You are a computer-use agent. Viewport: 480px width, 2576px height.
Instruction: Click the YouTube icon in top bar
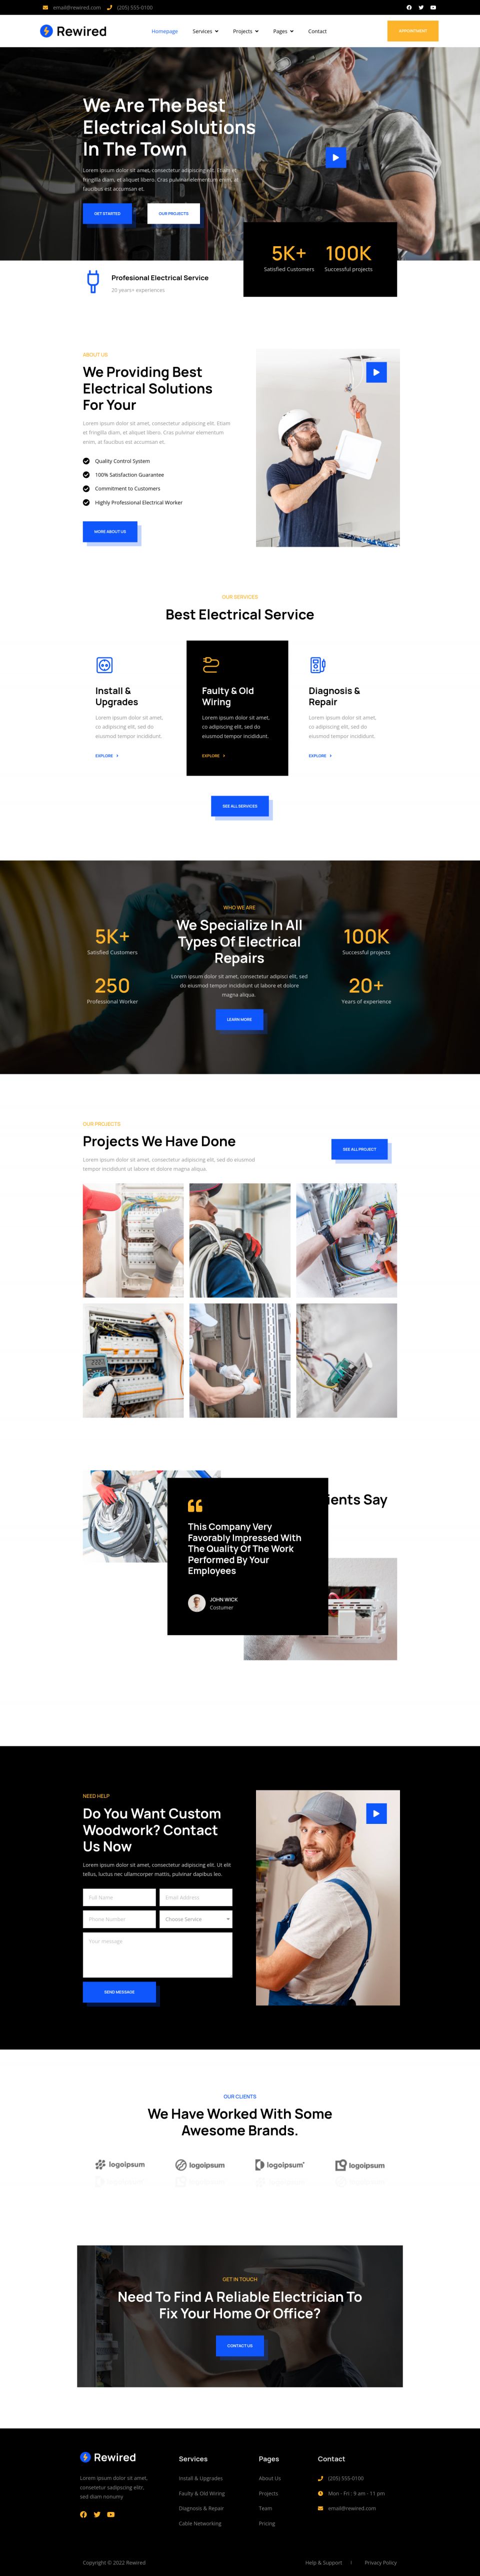pyautogui.click(x=433, y=7)
